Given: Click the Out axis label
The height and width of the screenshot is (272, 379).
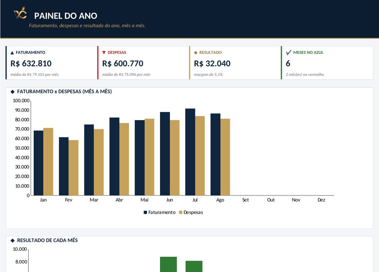Looking at the screenshot, I should (x=271, y=200).
